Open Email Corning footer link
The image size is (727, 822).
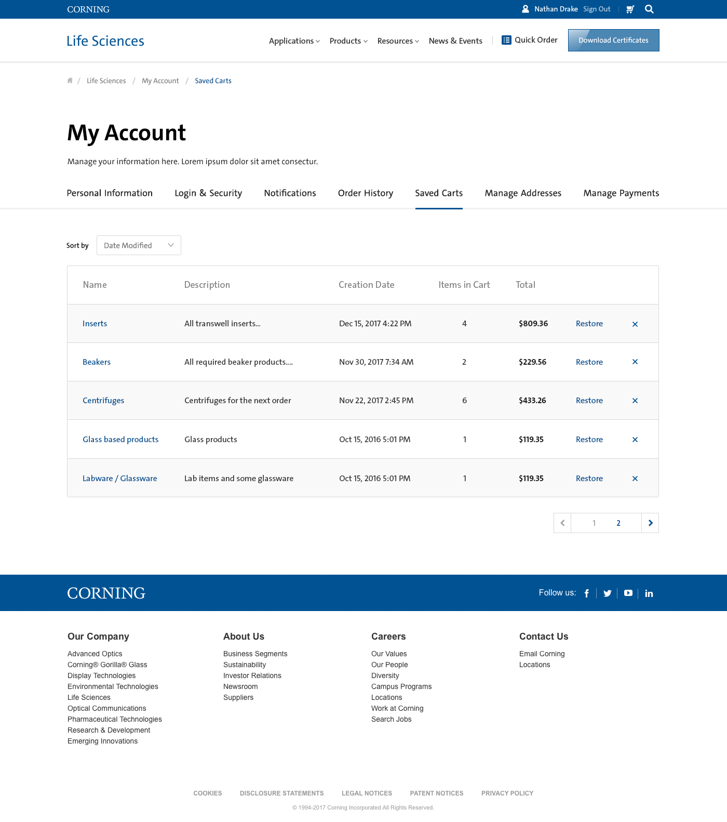[x=542, y=654]
